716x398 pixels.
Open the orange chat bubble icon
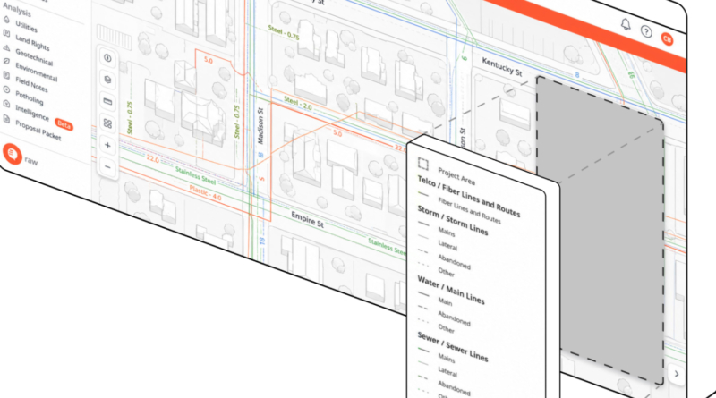coord(13,154)
